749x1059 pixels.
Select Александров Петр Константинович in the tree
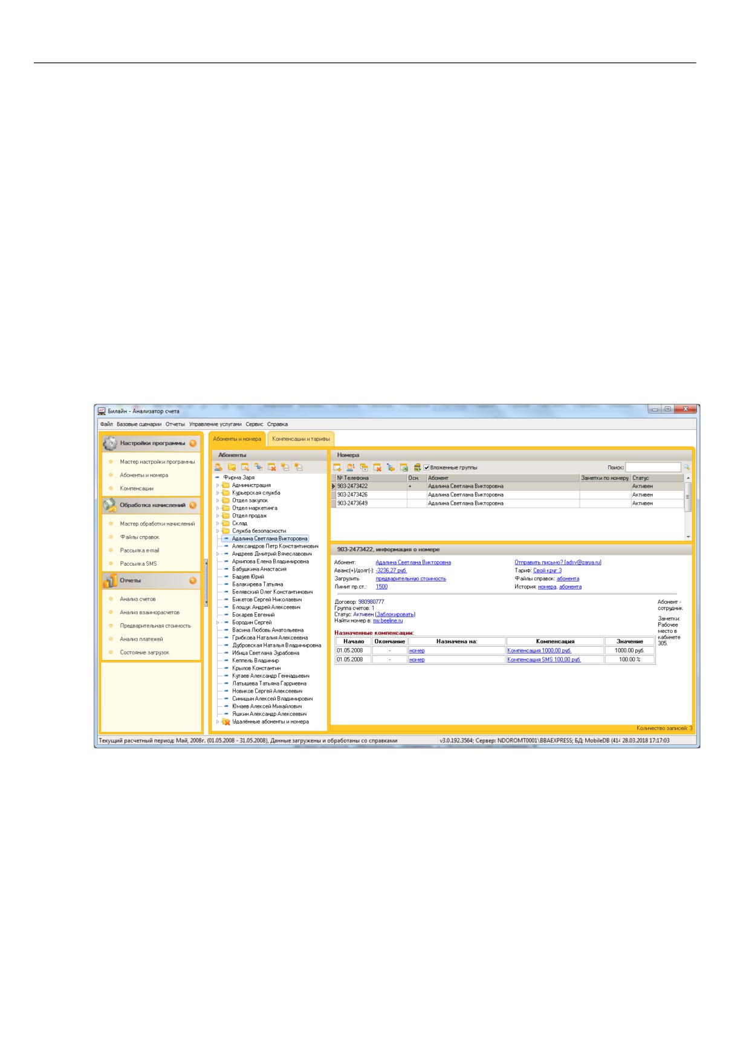pyautogui.click(x=275, y=546)
